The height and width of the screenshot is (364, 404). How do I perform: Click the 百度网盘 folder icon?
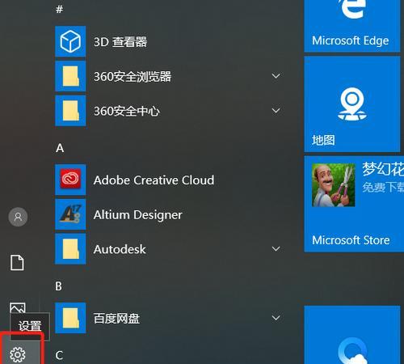(70, 318)
